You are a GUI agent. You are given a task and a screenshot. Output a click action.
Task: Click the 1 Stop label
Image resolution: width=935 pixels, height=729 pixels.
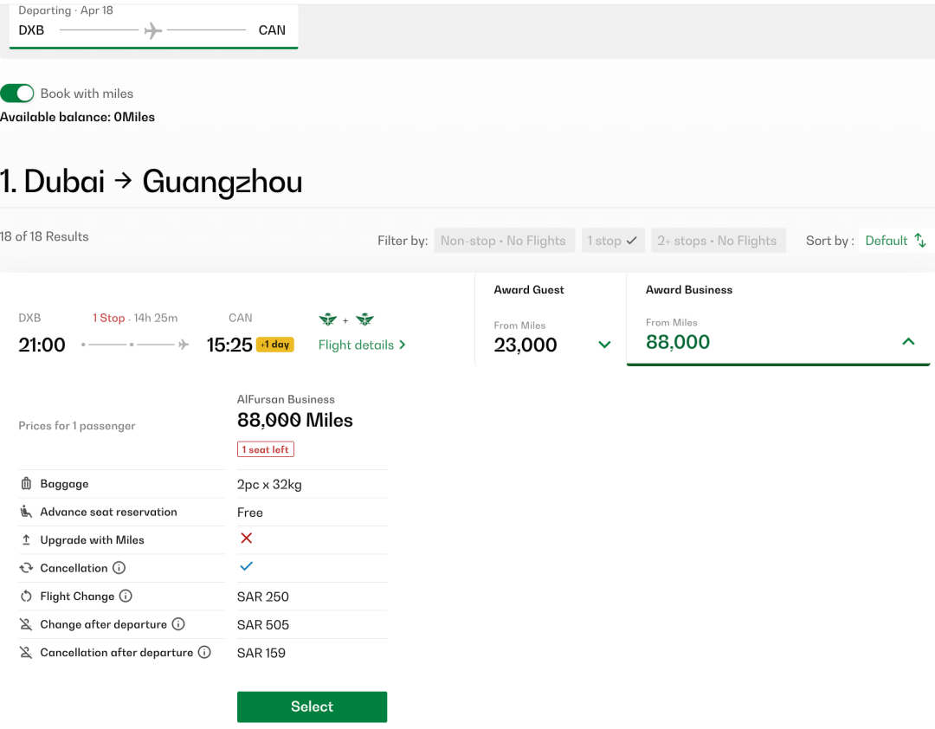tap(108, 318)
